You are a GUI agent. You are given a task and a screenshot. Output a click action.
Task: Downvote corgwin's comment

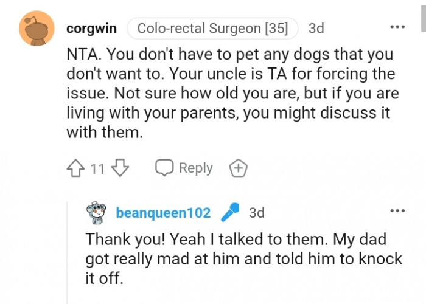tap(120, 168)
